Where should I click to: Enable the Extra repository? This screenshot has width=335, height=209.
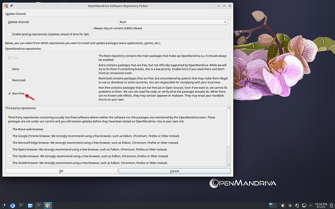click(10, 69)
